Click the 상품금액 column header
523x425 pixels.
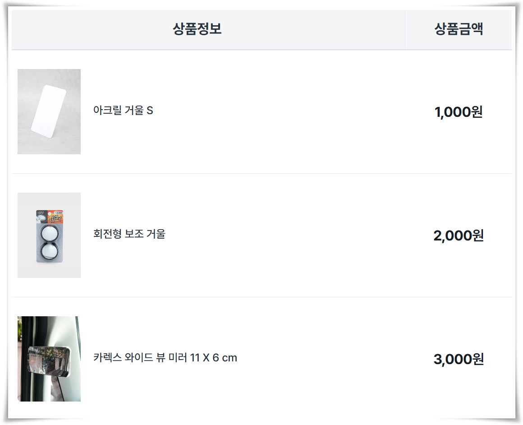459,28
